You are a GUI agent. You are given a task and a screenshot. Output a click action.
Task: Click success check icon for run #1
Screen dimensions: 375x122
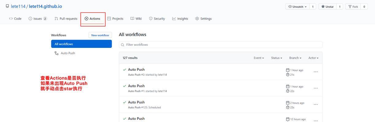click(x=124, y=86)
